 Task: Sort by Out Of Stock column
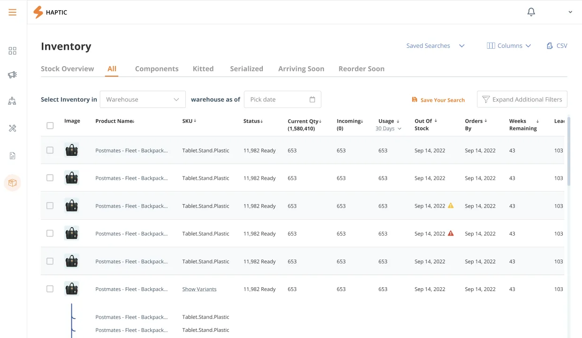click(x=426, y=124)
